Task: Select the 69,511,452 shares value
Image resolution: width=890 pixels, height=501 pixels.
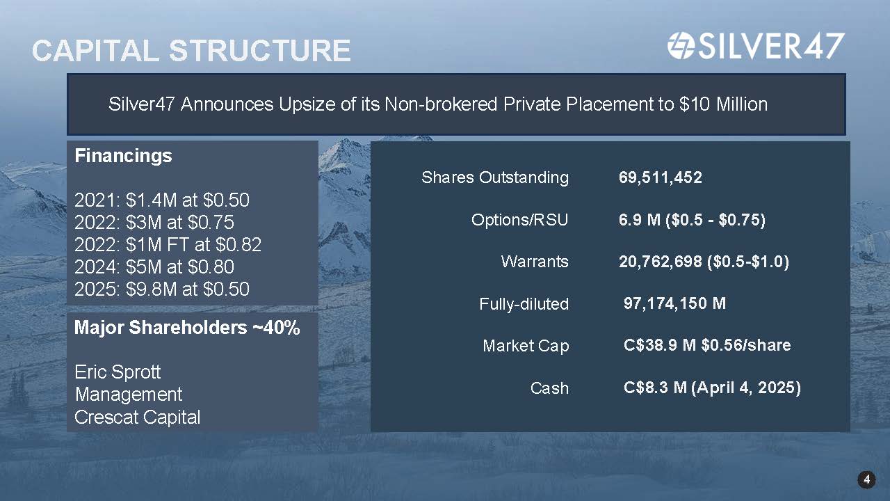Action: [661, 177]
